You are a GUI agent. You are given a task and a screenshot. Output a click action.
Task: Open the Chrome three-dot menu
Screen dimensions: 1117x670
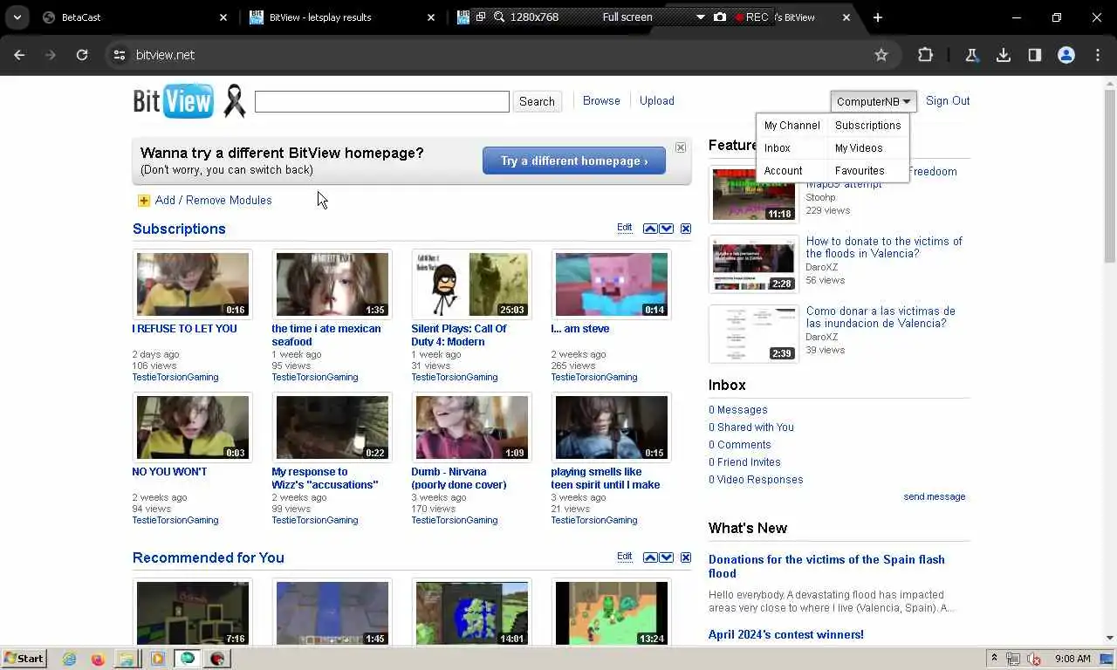(x=1098, y=55)
